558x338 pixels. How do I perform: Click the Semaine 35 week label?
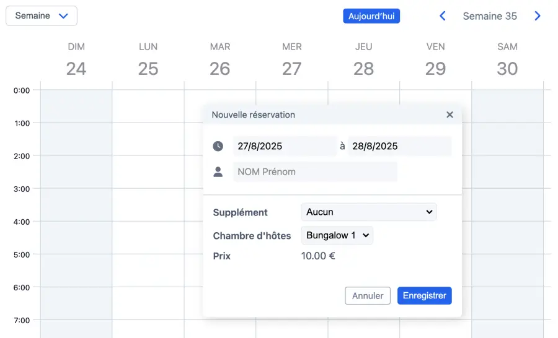tap(490, 16)
